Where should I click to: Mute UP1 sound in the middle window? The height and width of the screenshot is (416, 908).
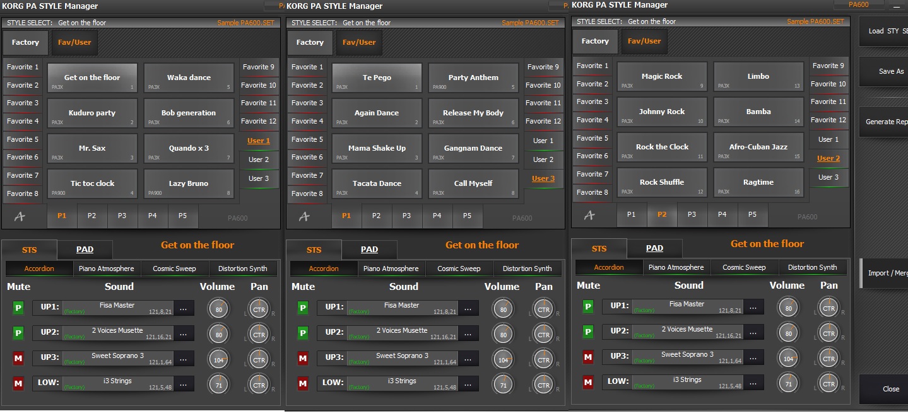303,308
